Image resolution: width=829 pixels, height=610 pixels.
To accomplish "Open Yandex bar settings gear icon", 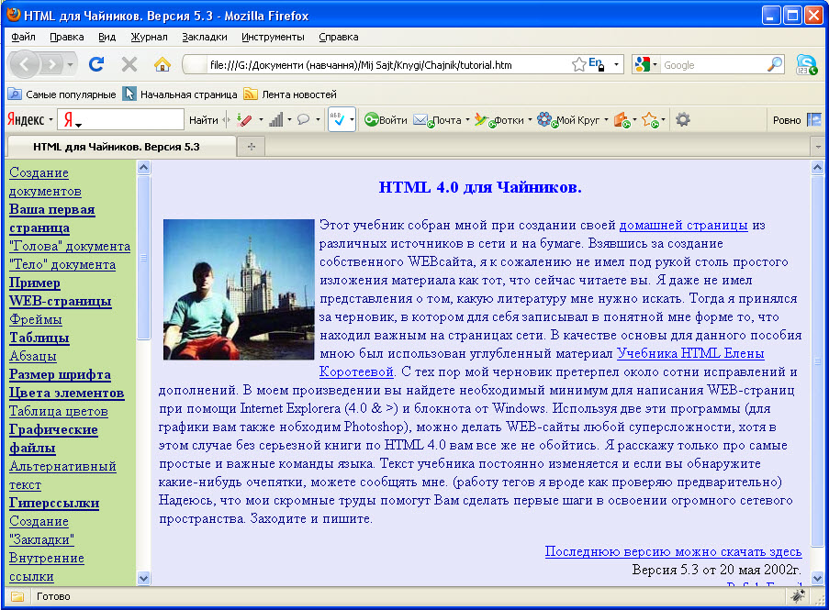I will click(x=682, y=119).
